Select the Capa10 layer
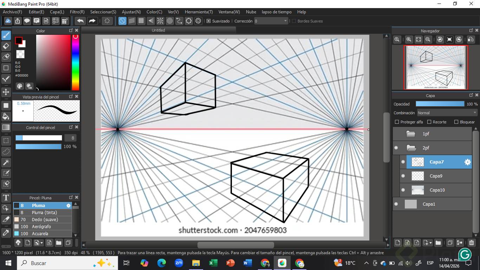The width and height of the screenshot is (480, 270). click(x=437, y=190)
